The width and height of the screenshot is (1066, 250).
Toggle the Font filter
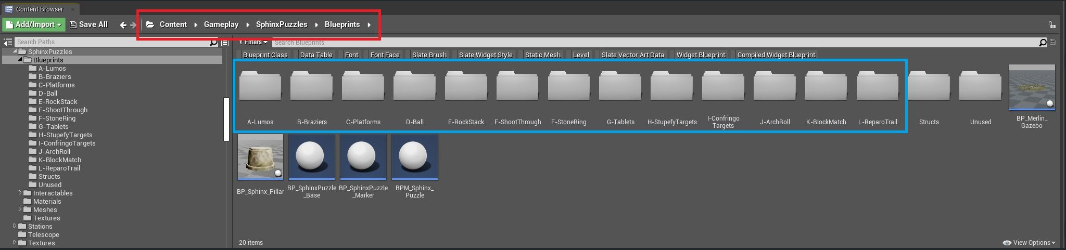click(351, 55)
